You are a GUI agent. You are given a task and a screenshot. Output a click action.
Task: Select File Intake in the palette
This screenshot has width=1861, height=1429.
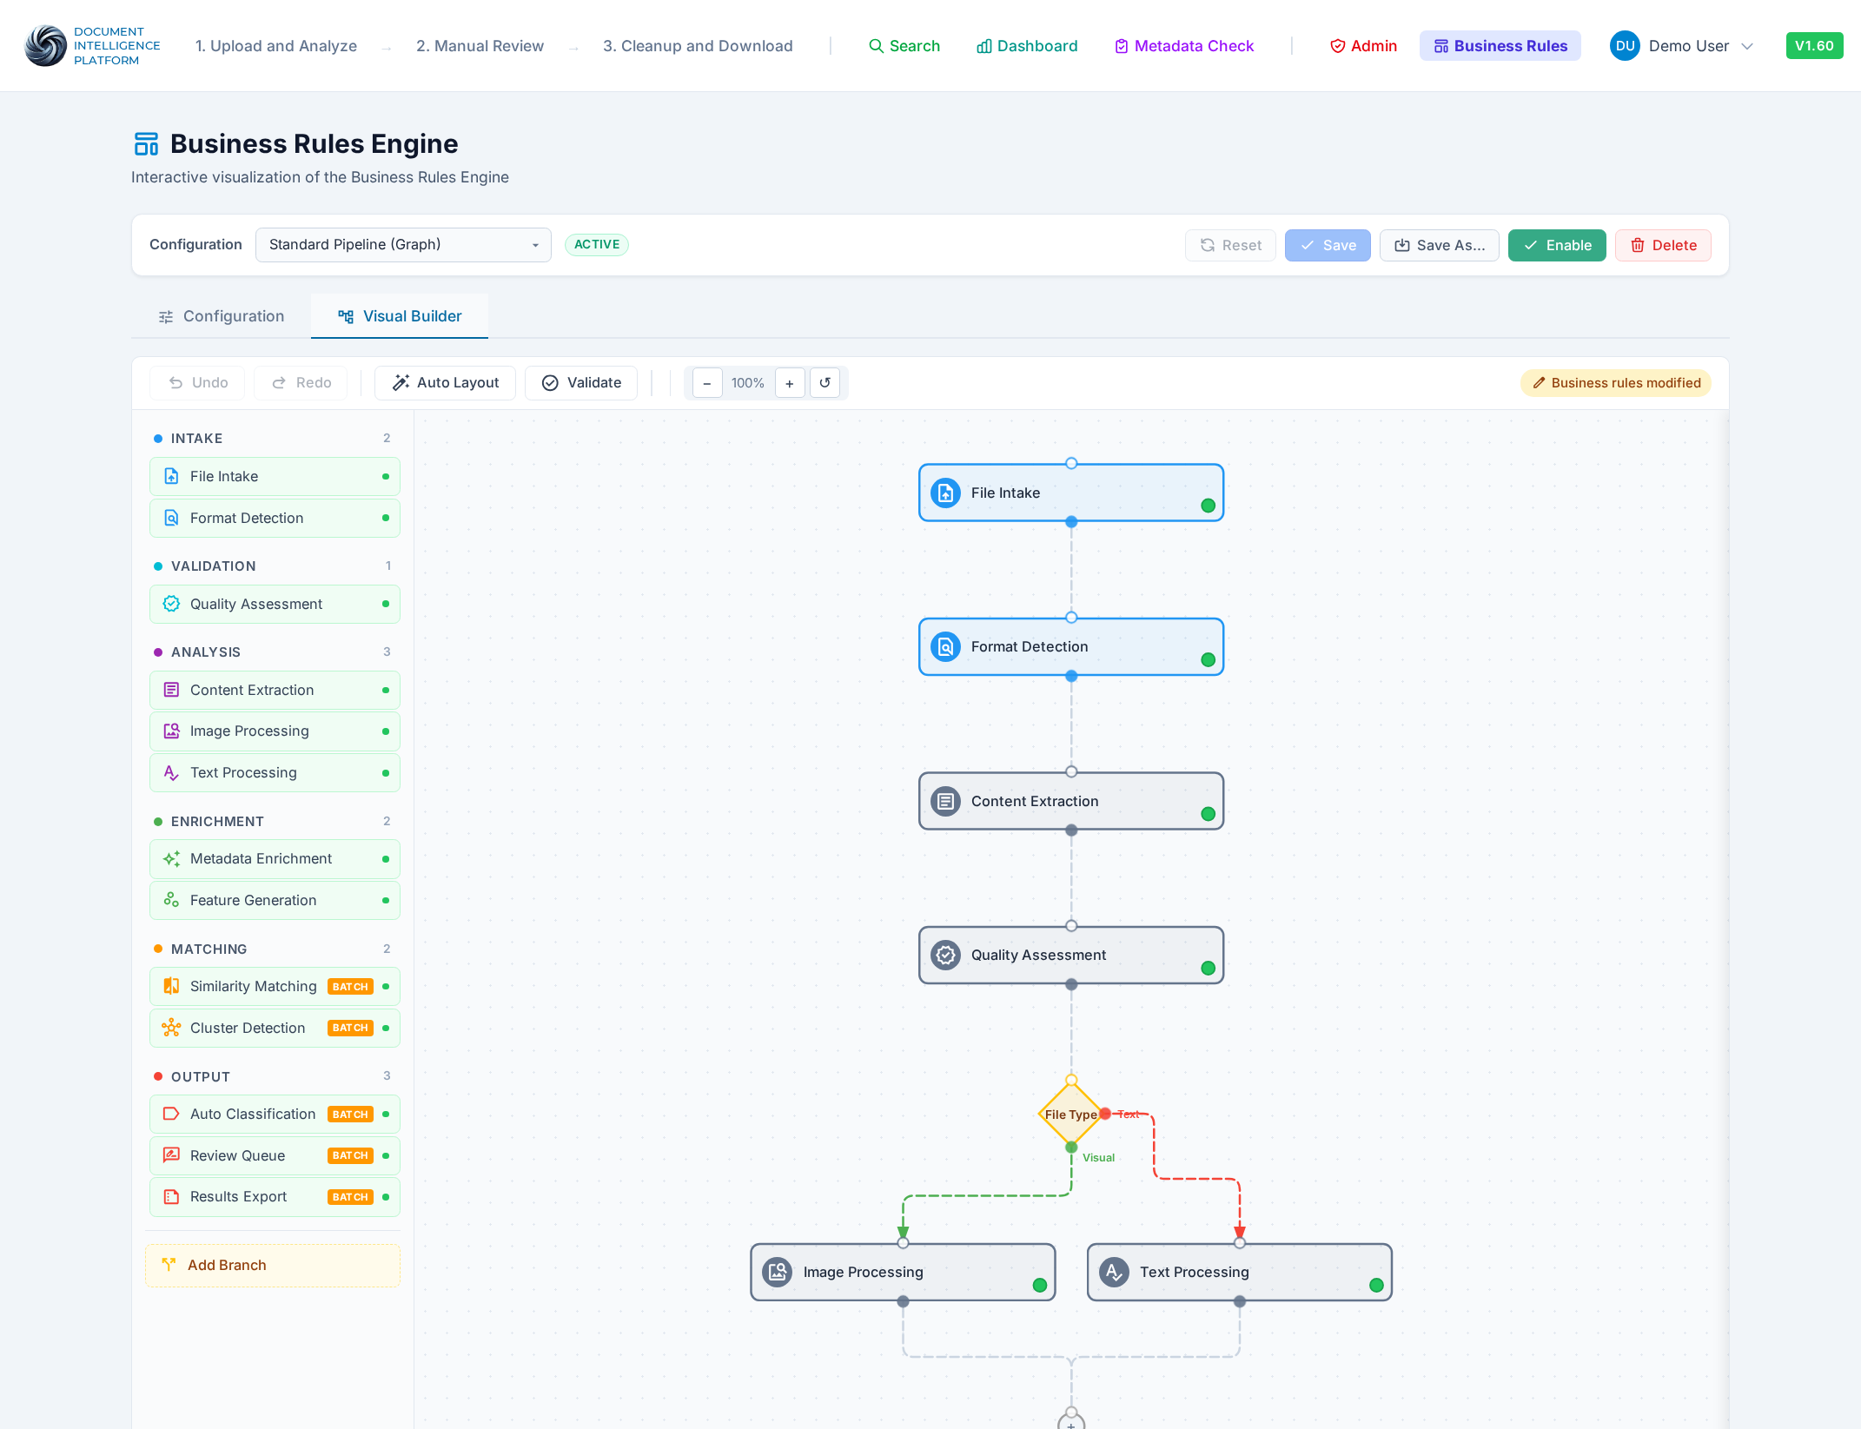[275, 477]
